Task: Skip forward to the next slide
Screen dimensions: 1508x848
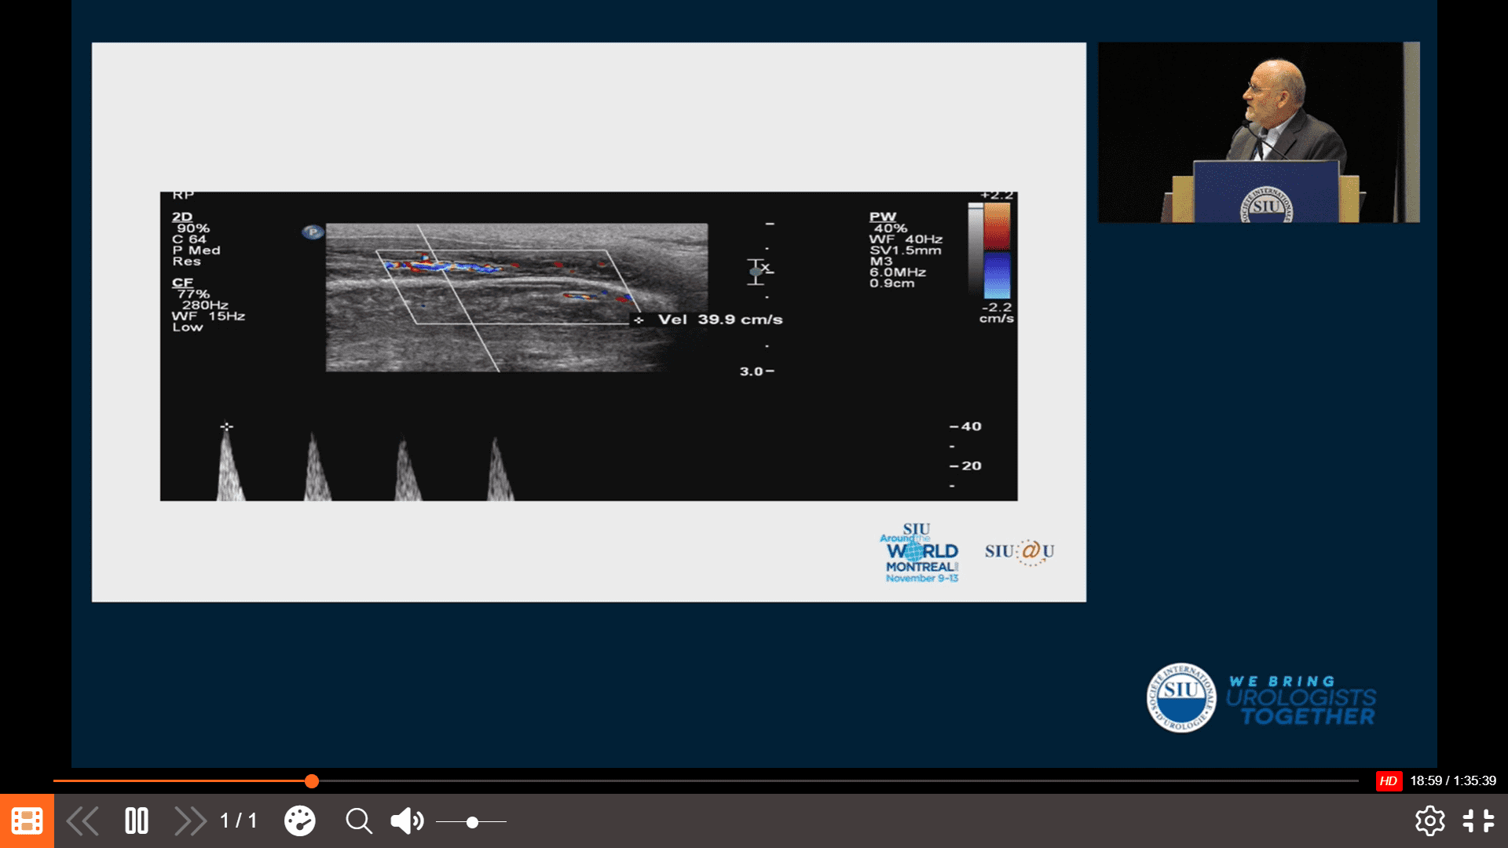Action: pyautogui.click(x=190, y=821)
